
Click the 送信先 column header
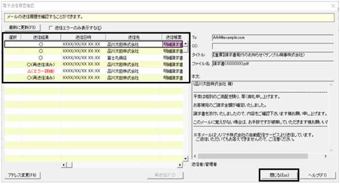point(134,37)
